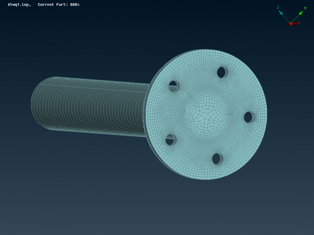The width and height of the screenshot is (314, 235).
Task: Pick the bottommost bolt hole on the flange
Action: coord(217,159)
